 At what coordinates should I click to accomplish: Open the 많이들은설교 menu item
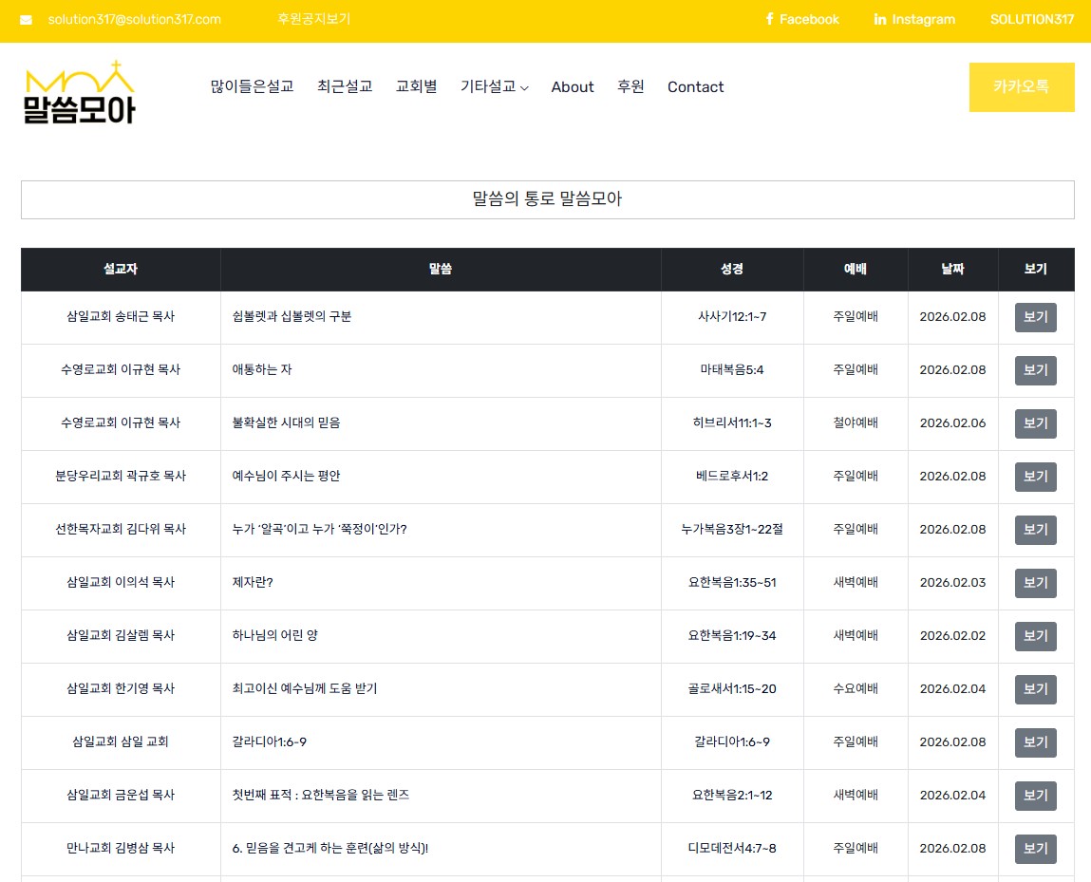252,87
